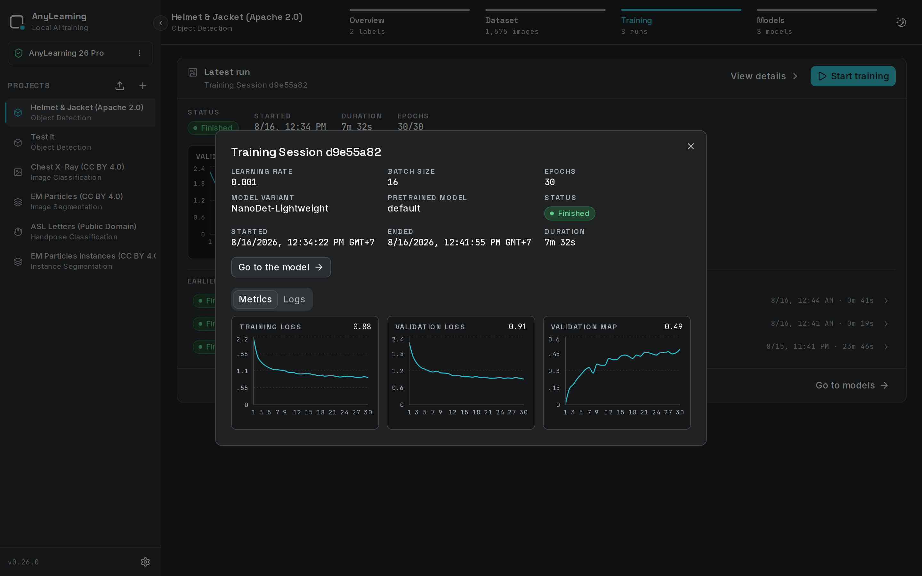Click the ASL Letters hand icon
This screenshot has width=922, height=576.
[x=18, y=232]
